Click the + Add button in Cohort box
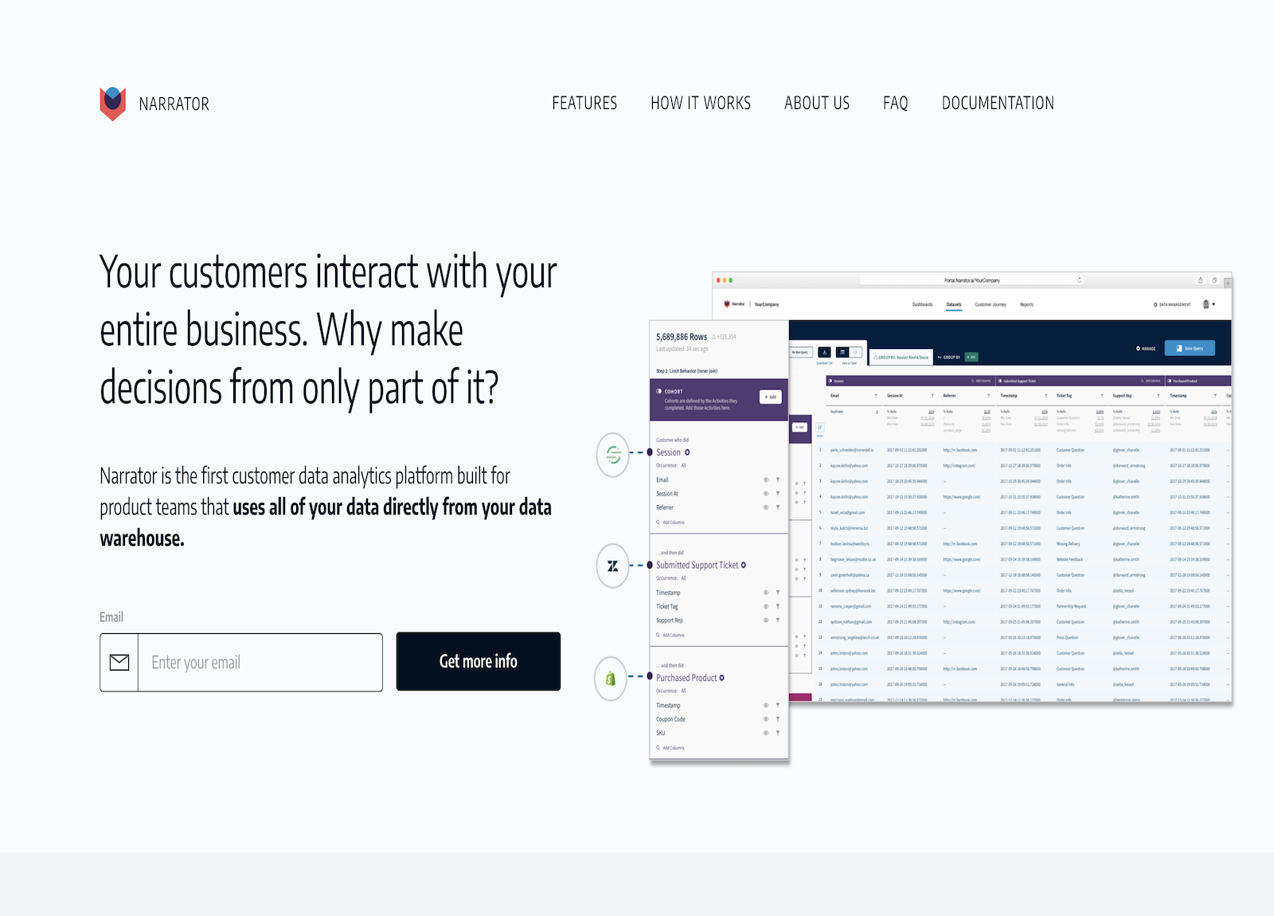1274x916 pixels. point(771,397)
